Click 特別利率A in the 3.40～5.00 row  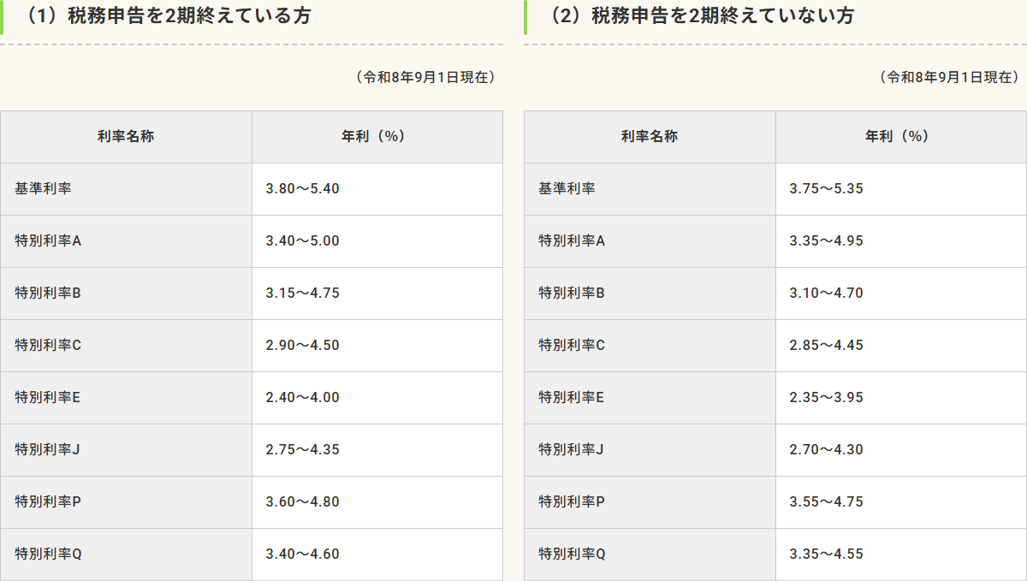click(x=48, y=240)
